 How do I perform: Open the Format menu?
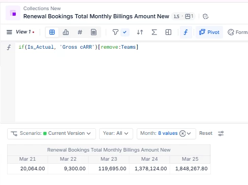(237, 32)
